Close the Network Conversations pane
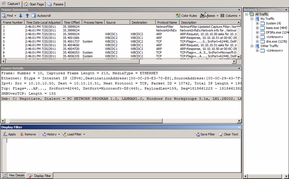 (286, 10)
